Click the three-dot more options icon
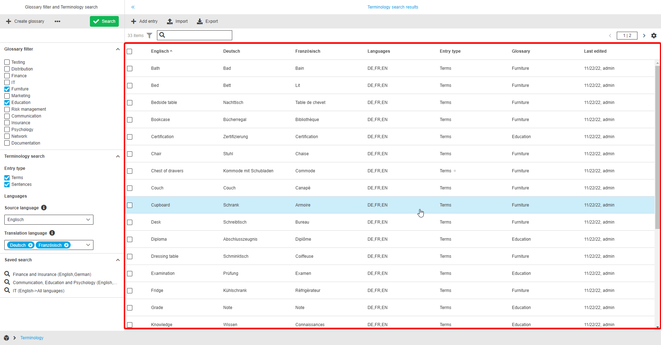The width and height of the screenshot is (661, 345). (x=57, y=21)
